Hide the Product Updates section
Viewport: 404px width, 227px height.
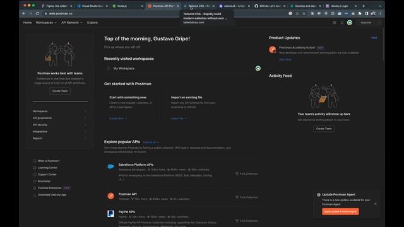[x=374, y=38]
